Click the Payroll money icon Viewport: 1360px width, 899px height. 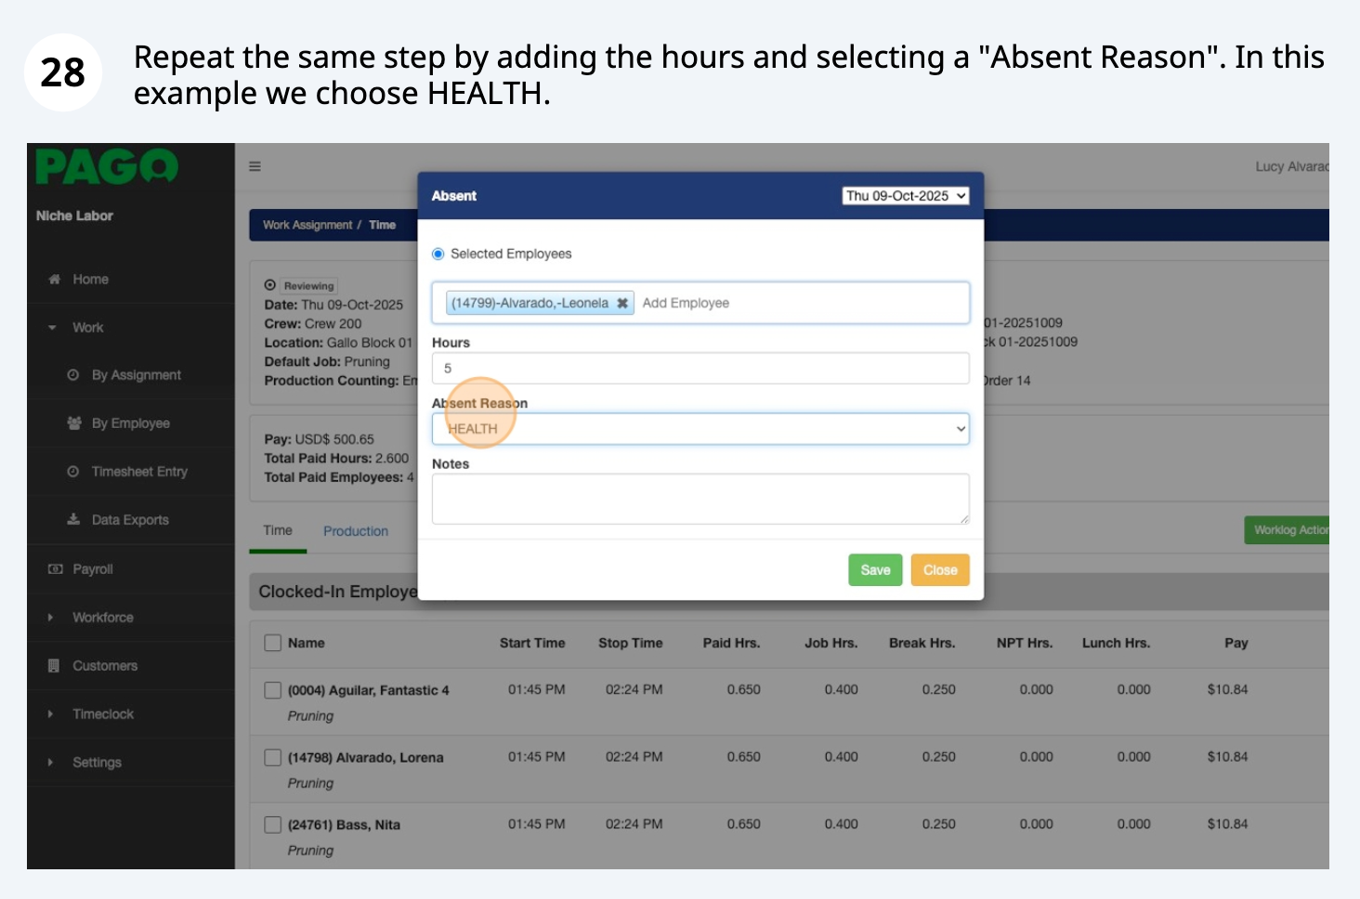(56, 569)
